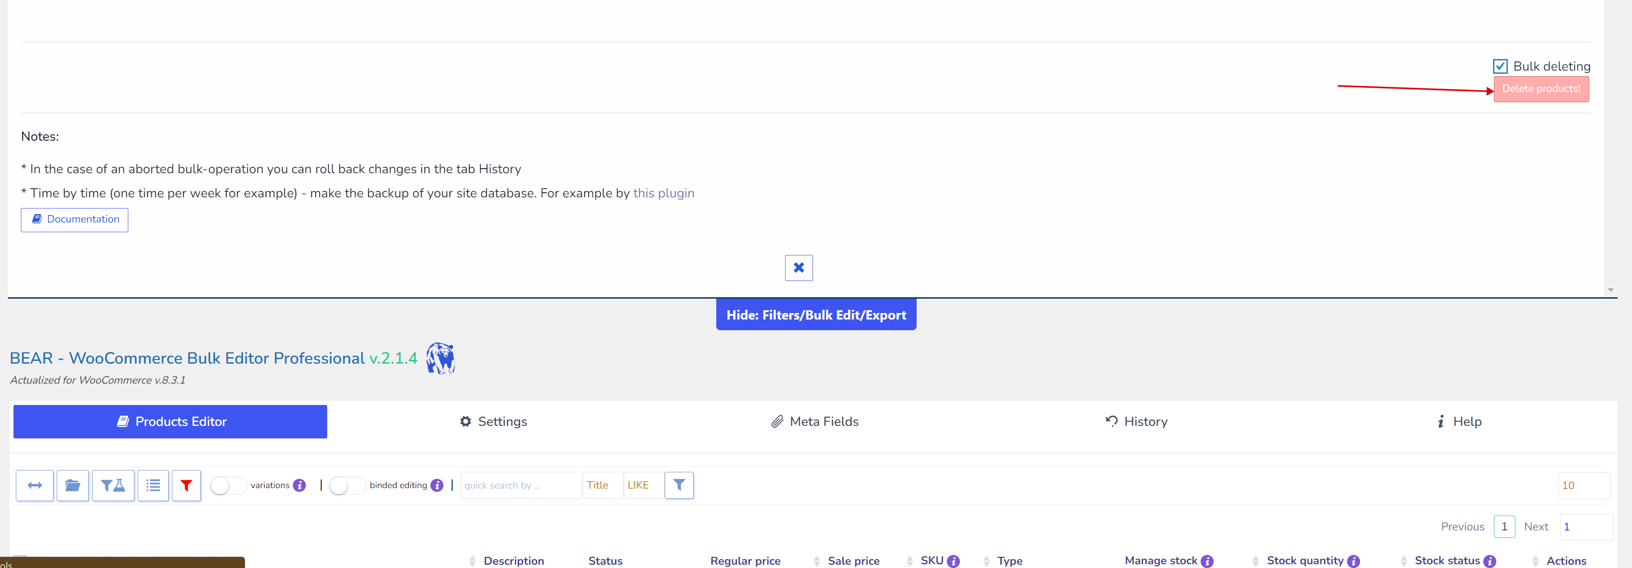Open the folder icon button in toolbar
Viewport: 1632px width, 568px height.
(x=73, y=485)
